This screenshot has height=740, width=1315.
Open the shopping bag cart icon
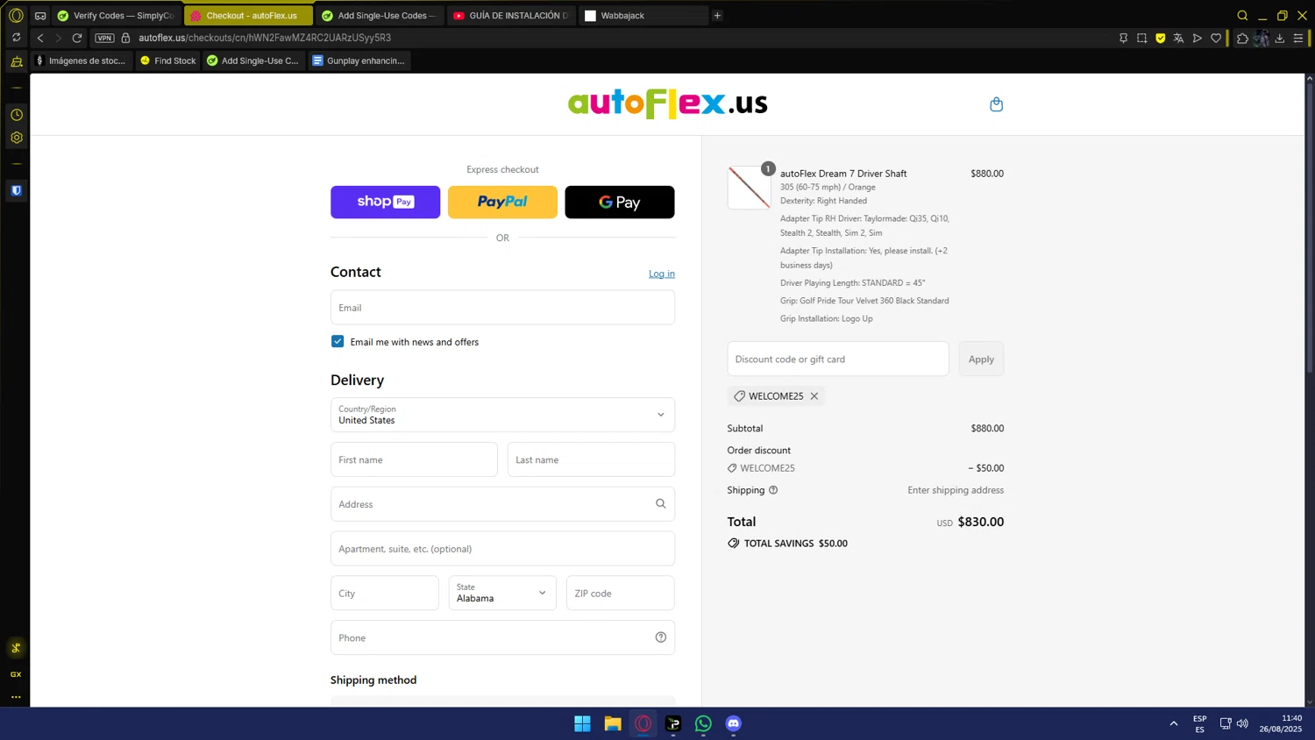[x=996, y=104]
